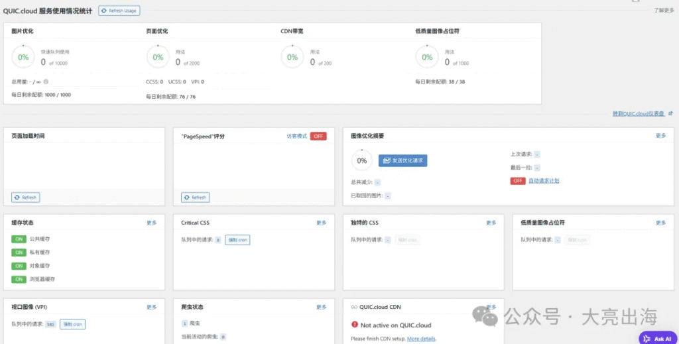This screenshot has height=344, width=679.
Task: Click the text 每日剩余配额: 1000 / 1000
Action: 41,95
